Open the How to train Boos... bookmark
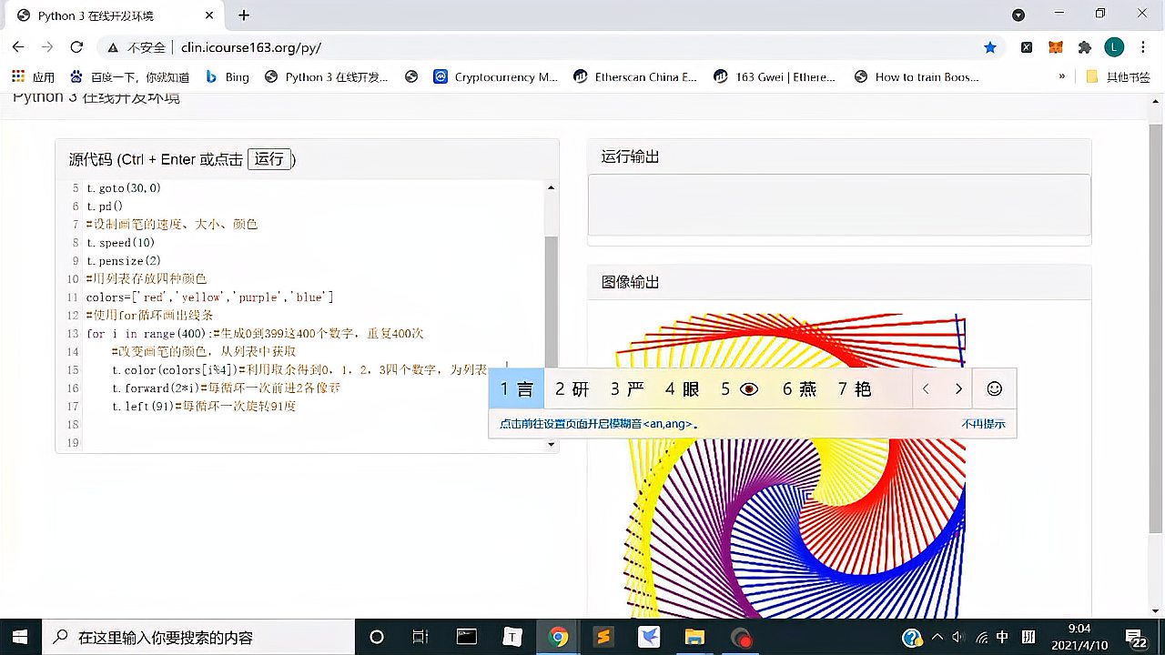Screen dimensions: 1165x655 [917, 77]
